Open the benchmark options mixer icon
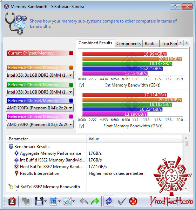Screen dimensions: 196x210 [12, 201]
